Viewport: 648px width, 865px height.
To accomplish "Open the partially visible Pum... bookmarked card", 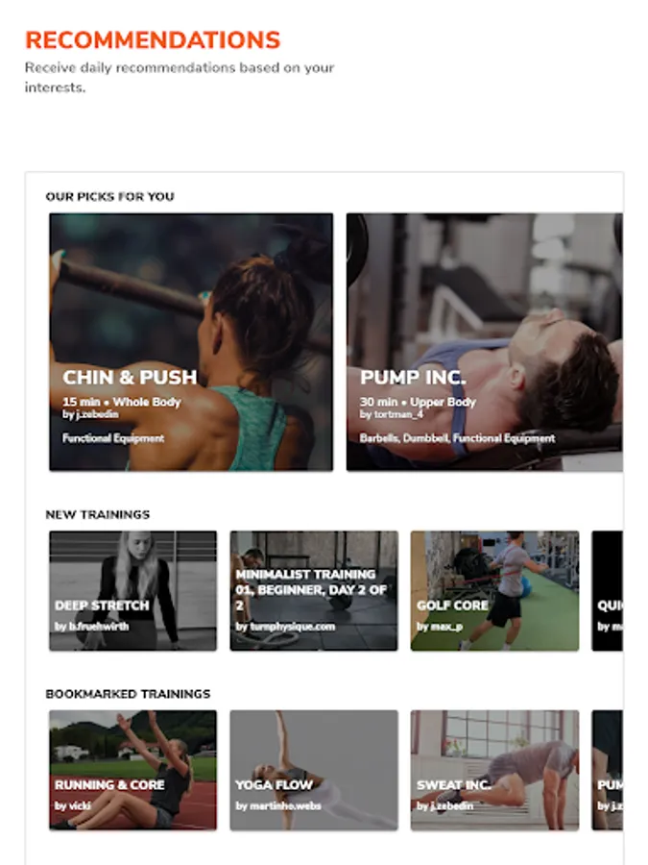I will (x=608, y=770).
